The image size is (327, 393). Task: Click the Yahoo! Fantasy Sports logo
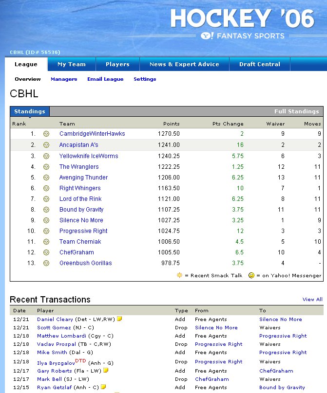click(x=243, y=36)
